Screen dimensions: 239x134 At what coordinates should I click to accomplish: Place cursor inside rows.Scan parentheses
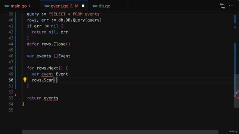point(56,80)
